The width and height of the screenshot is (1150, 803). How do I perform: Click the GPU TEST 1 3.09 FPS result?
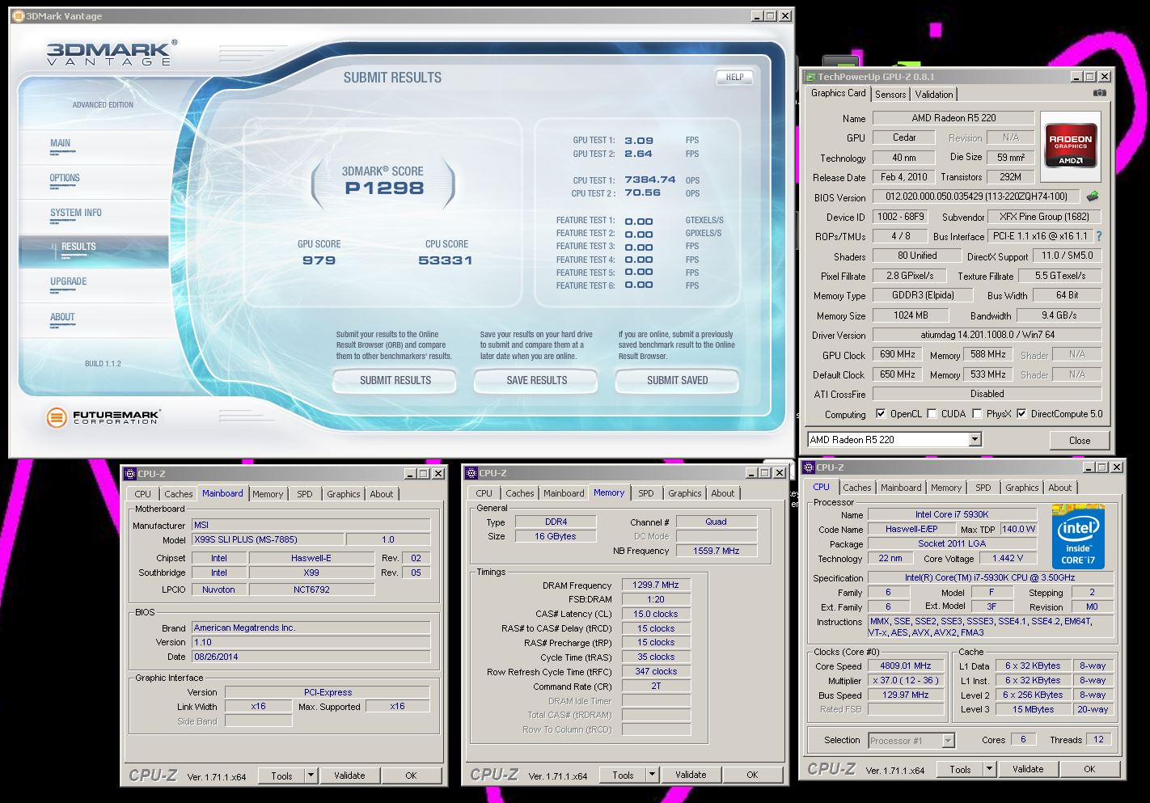tap(639, 140)
